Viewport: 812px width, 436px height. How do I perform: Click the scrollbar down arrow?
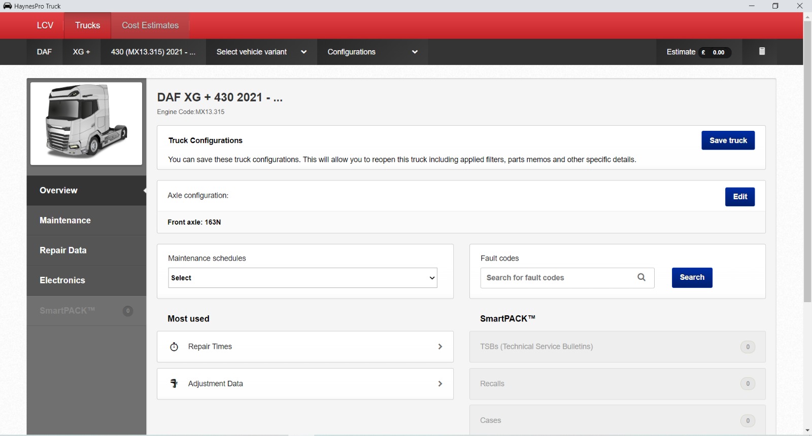coord(807,430)
